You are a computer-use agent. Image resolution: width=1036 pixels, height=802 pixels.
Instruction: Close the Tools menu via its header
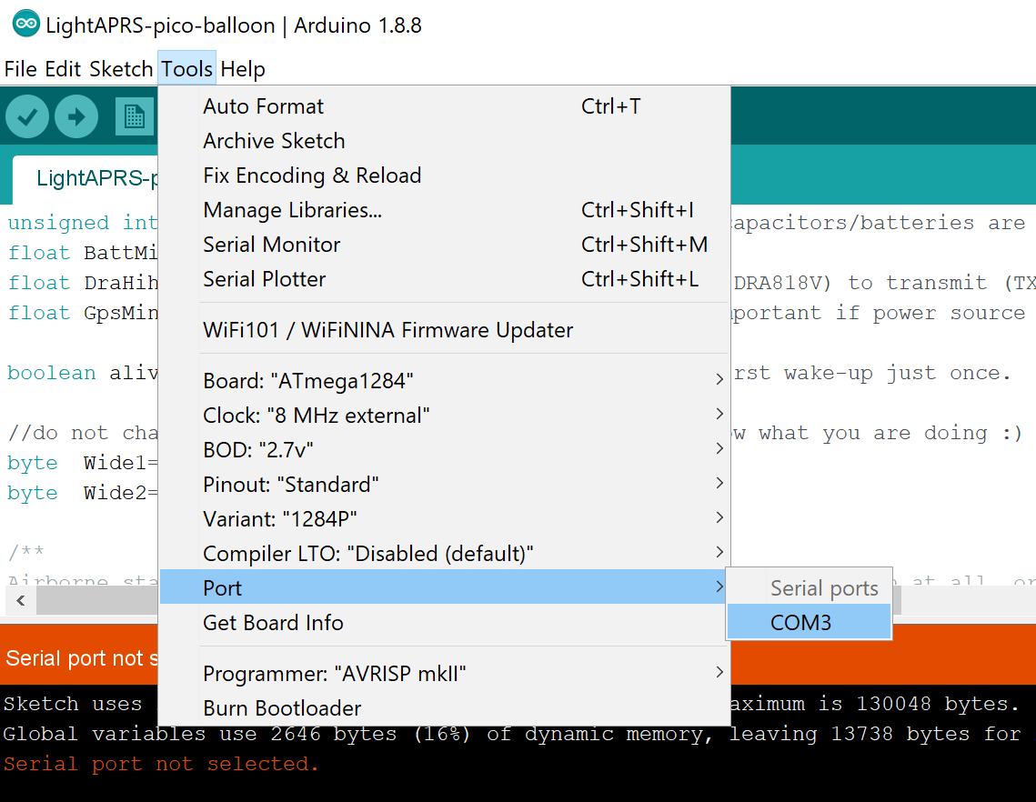coord(187,68)
